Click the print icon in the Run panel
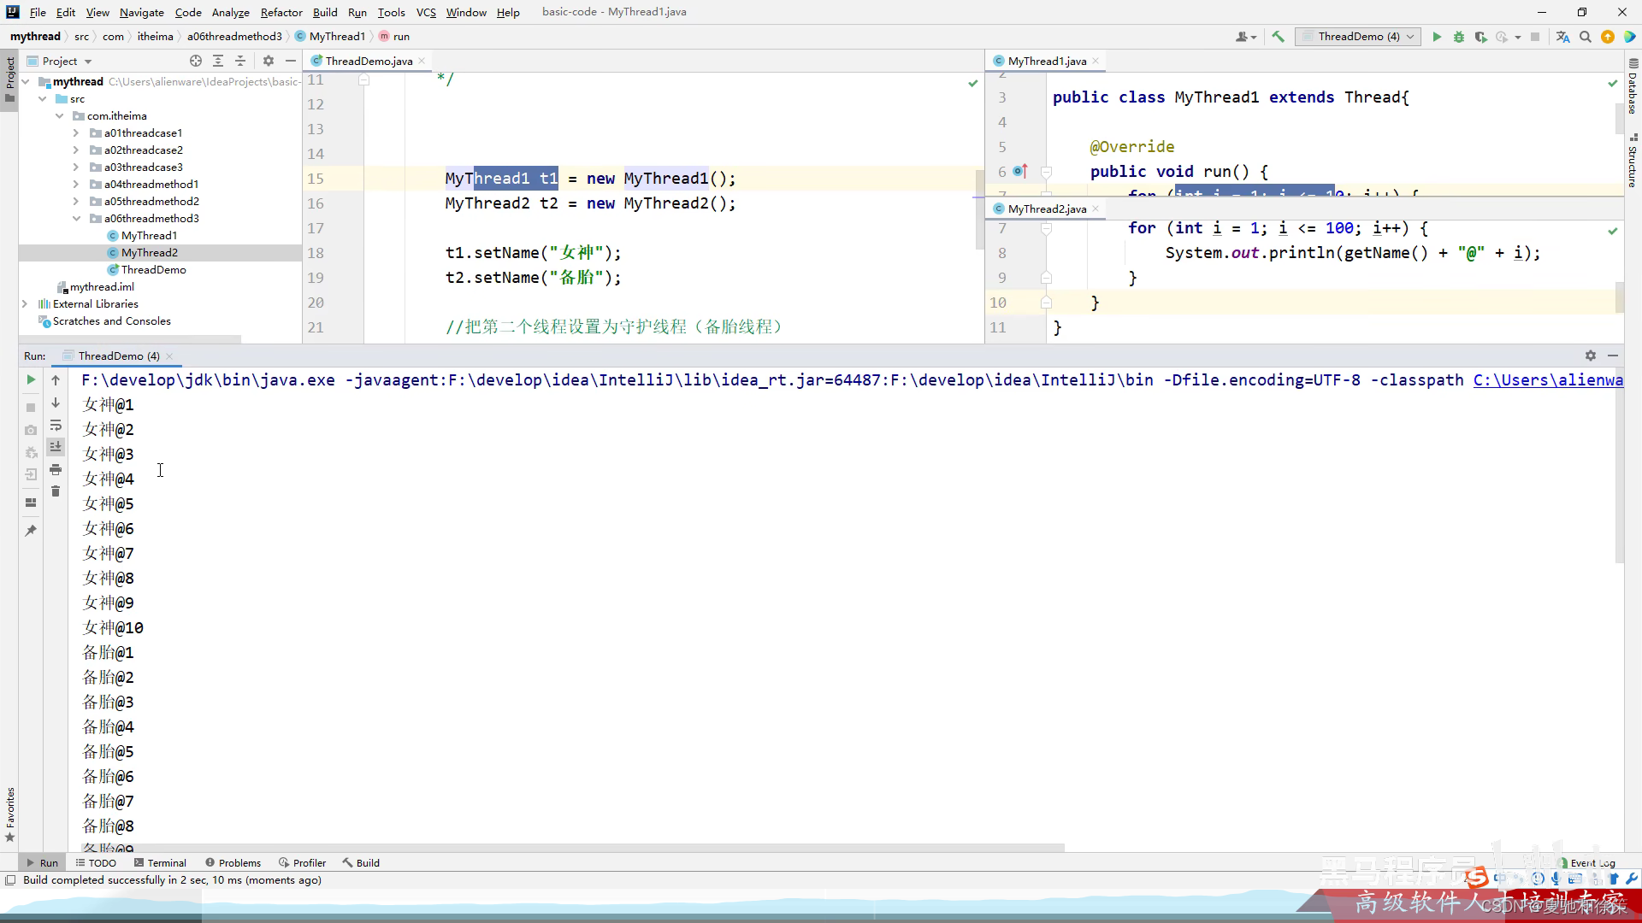The image size is (1642, 923). tap(56, 469)
